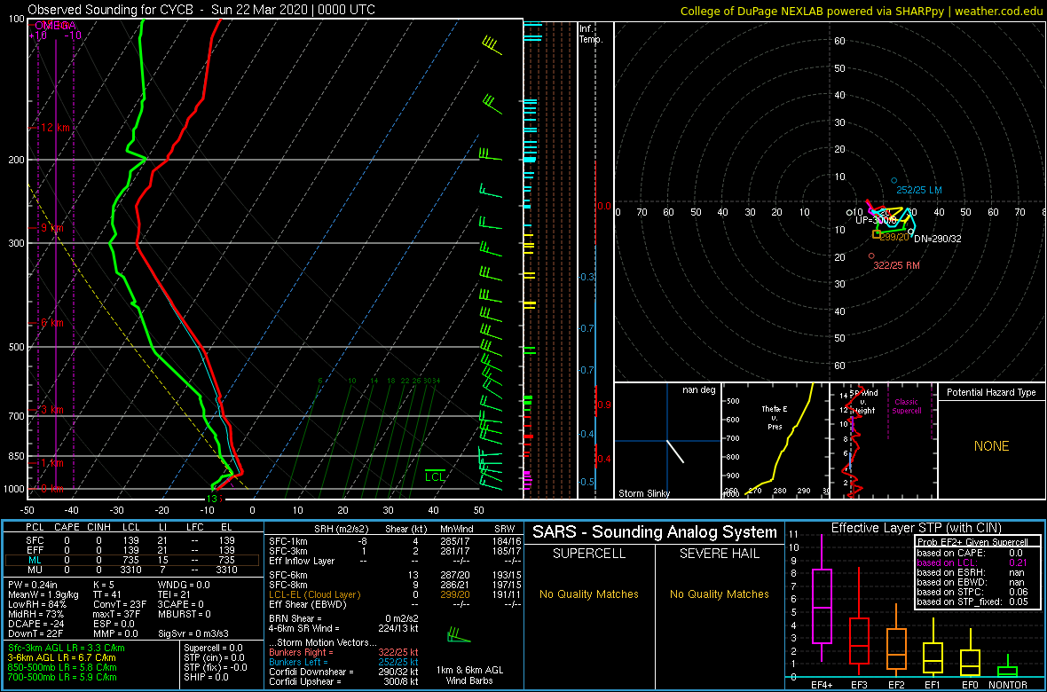The width and height of the screenshot is (1047, 692).
Task: Click the Classic Supercell label
Action: 908,405
